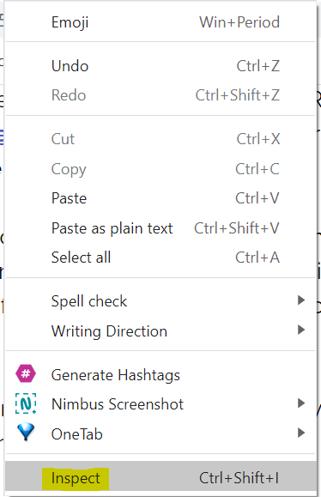
Task: Click the Generate Hashtags label
Action: click(116, 375)
